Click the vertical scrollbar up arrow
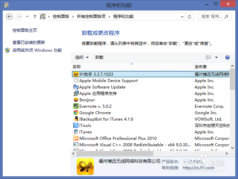This screenshot has height=179, width=238. [232, 66]
